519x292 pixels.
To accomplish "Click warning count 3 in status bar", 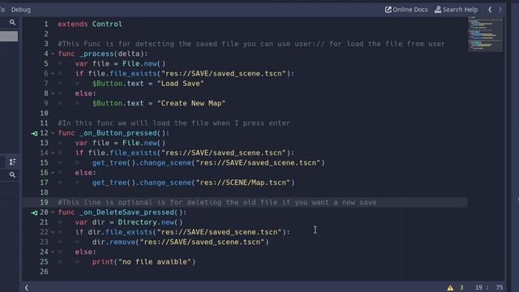I will 461,288.
